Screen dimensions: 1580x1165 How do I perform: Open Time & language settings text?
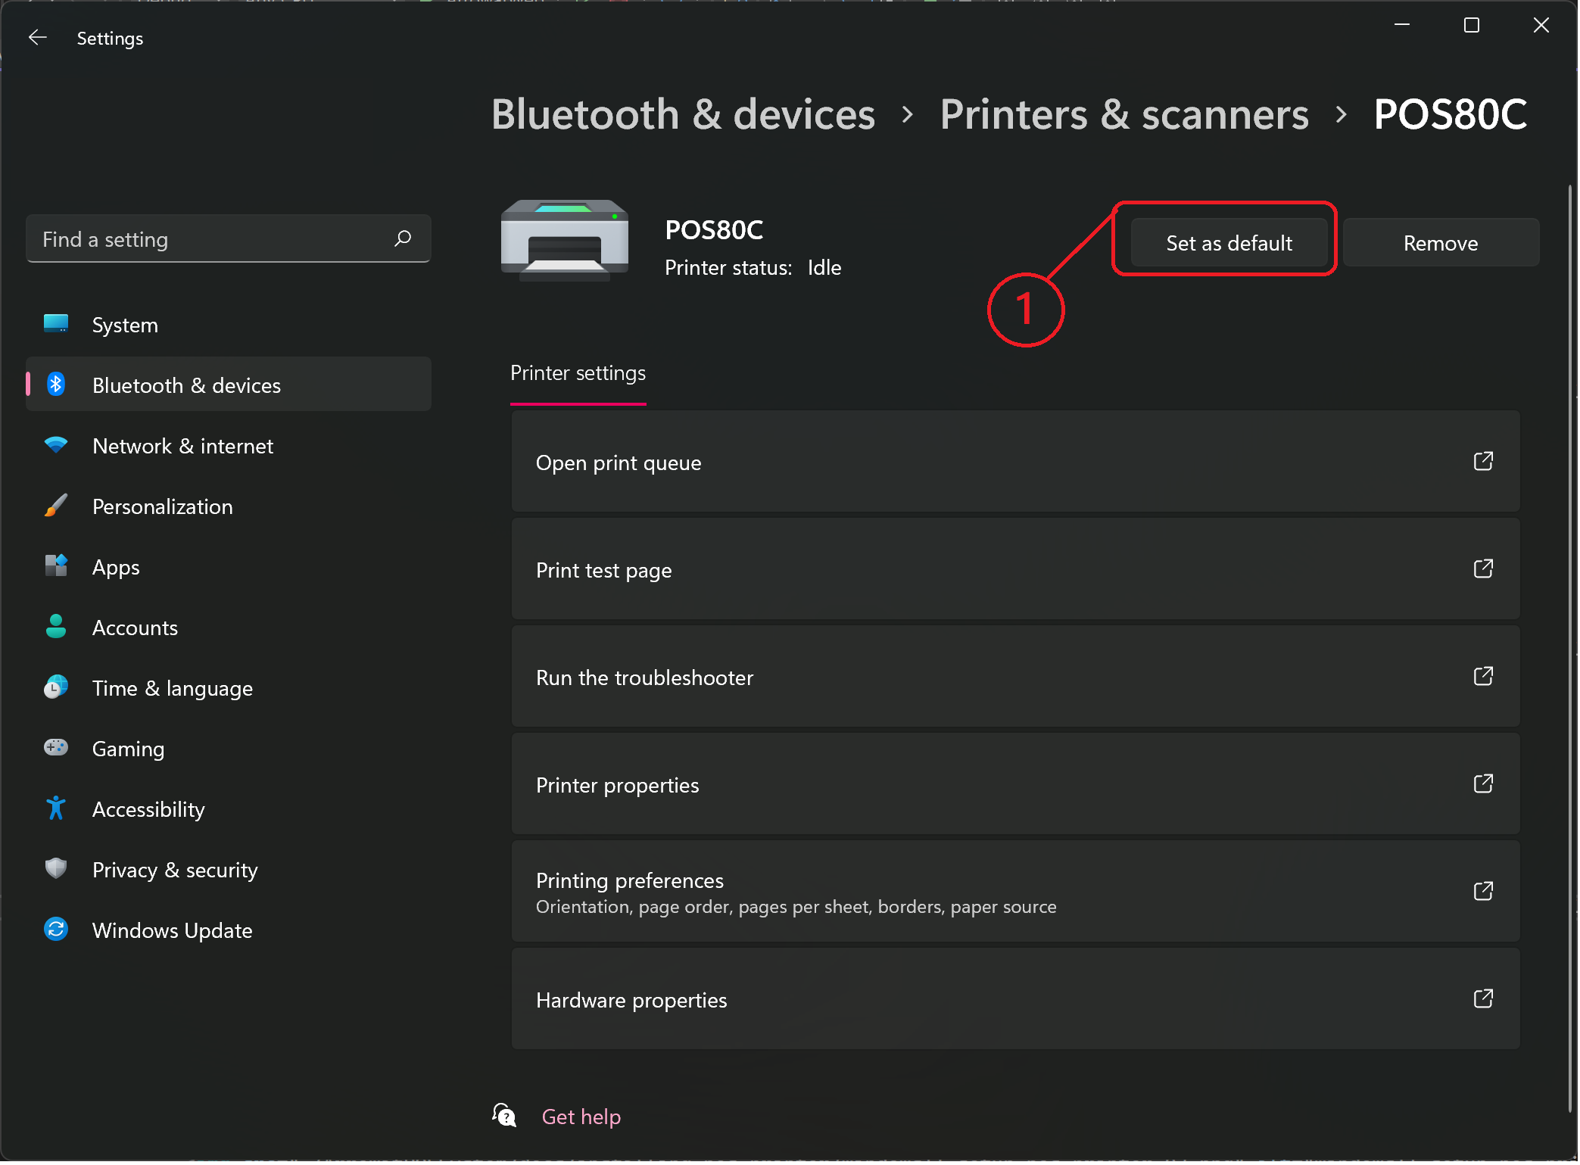coord(173,689)
